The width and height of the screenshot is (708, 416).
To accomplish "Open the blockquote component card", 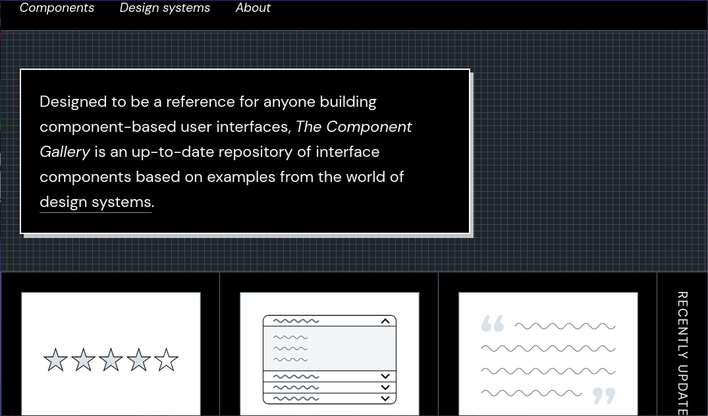I will (x=548, y=354).
